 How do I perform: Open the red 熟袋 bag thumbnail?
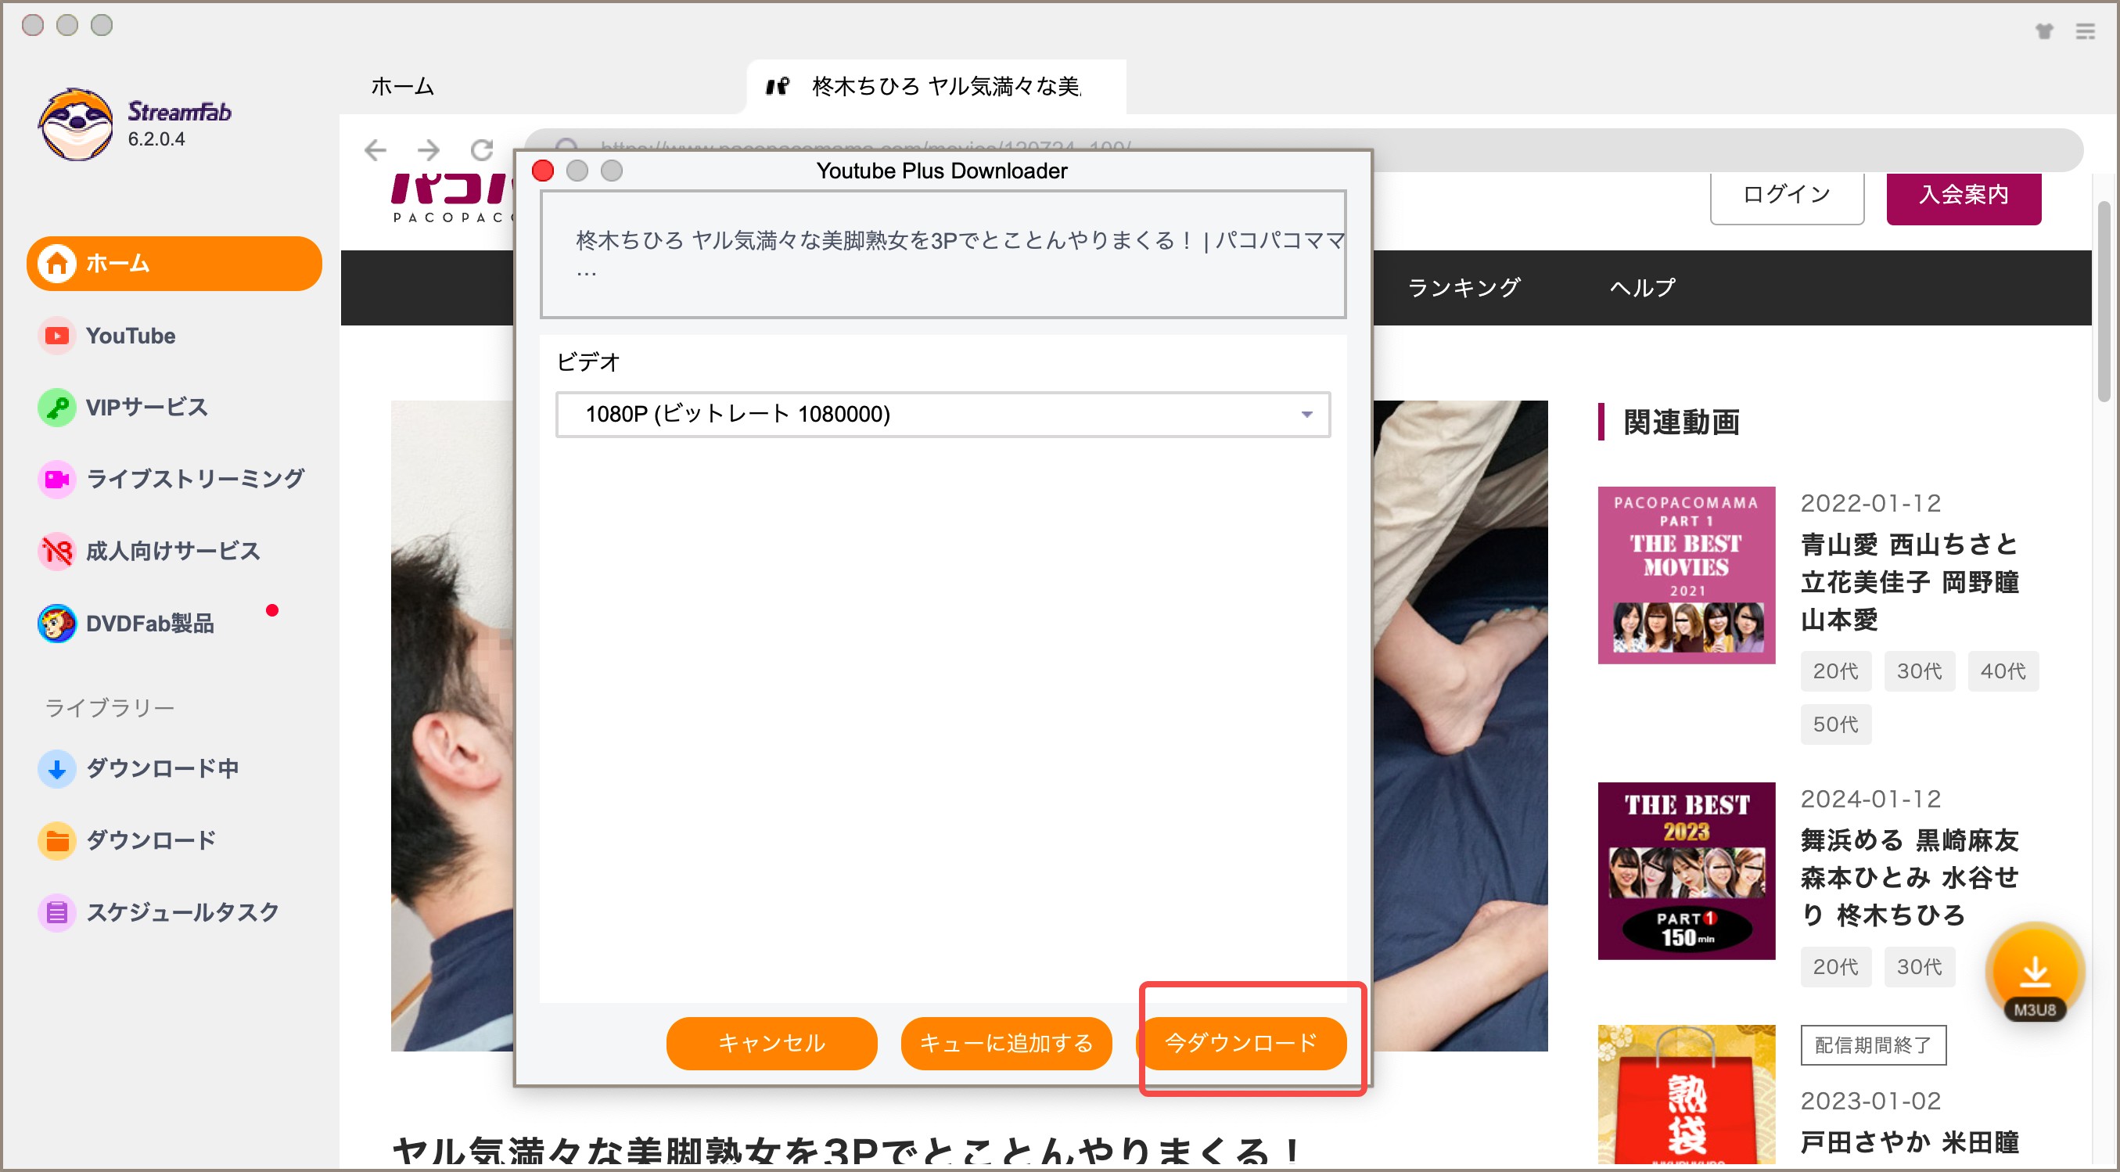(x=1687, y=1095)
